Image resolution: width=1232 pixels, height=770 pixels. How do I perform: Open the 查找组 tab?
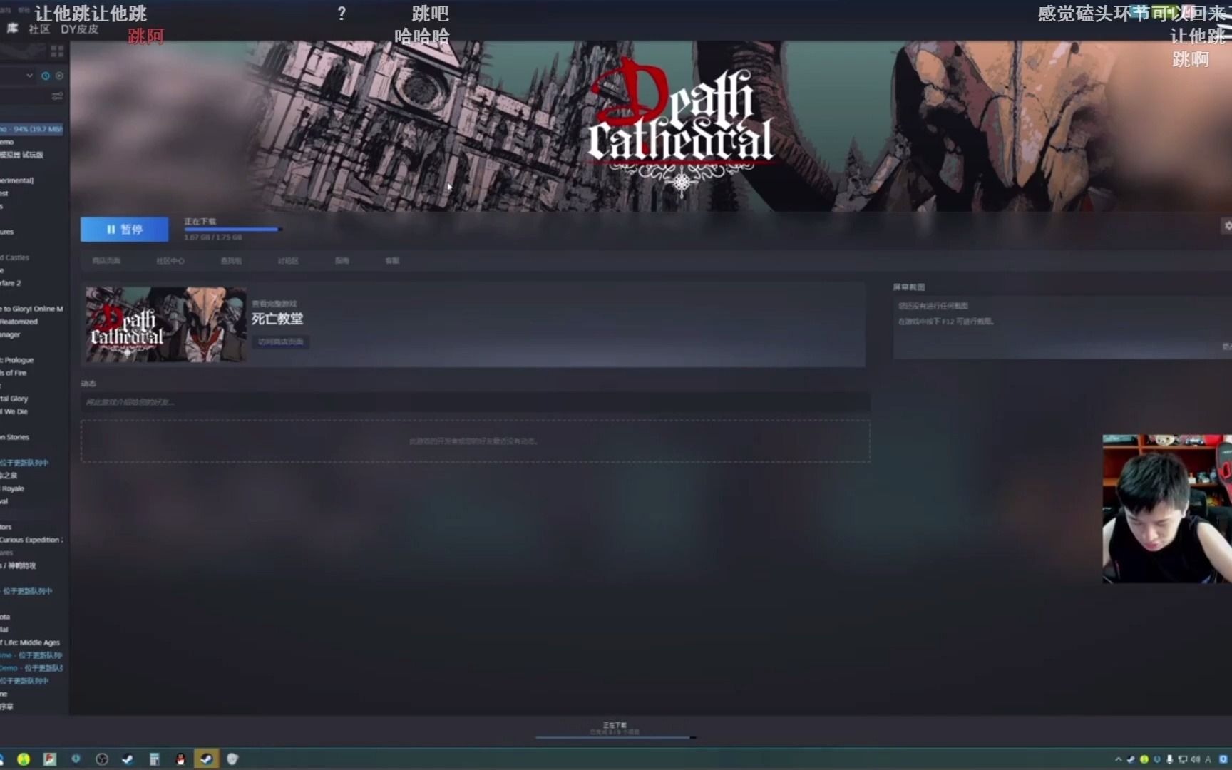(x=231, y=261)
